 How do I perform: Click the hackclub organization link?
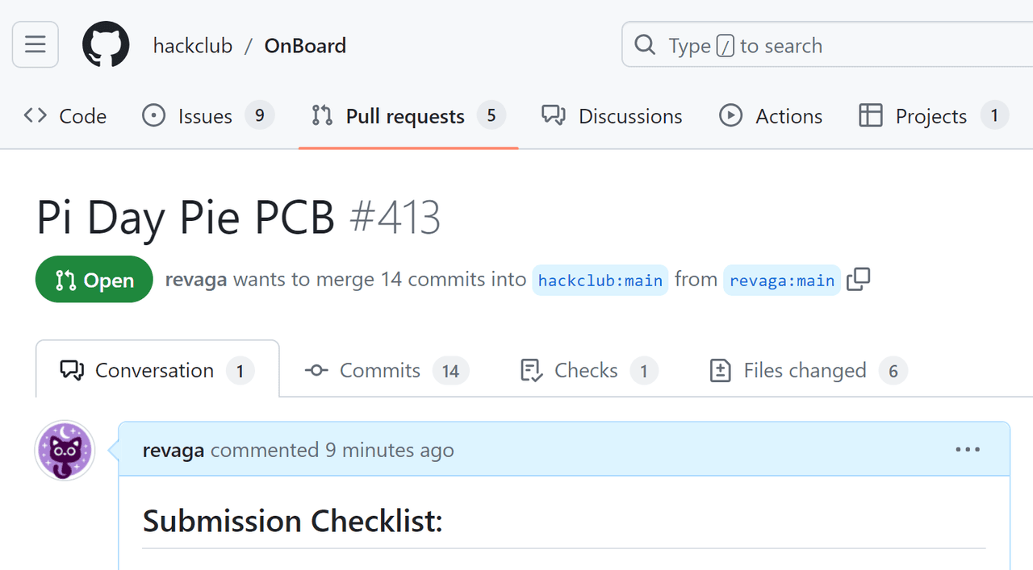[193, 46]
